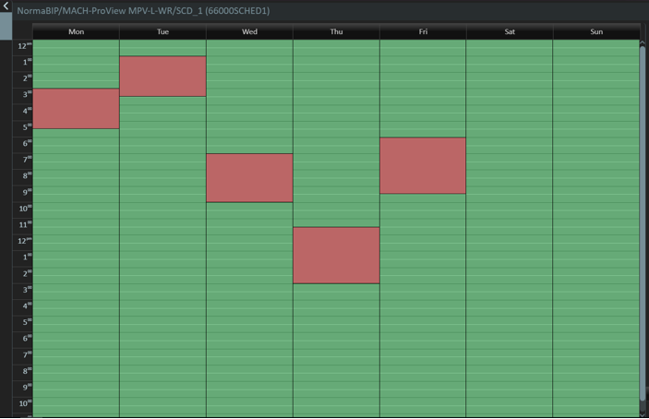Choose the Thu day header
Viewport: 649px width, 419px height.
(336, 32)
